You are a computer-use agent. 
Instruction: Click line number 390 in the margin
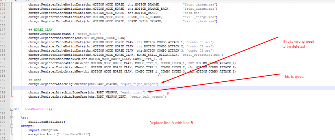(x=3, y=84)
